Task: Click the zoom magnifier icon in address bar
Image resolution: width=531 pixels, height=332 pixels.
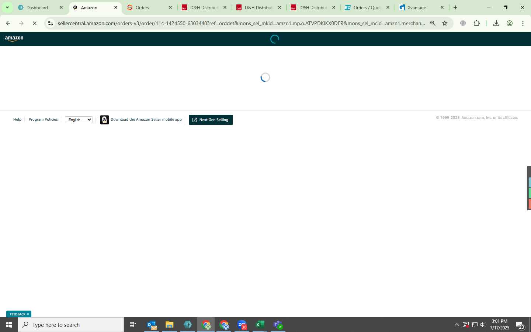Action: [x=433, y=23]
